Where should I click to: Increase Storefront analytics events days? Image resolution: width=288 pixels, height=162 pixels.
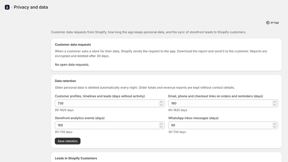pyautogui.click(x=161, y=123)
